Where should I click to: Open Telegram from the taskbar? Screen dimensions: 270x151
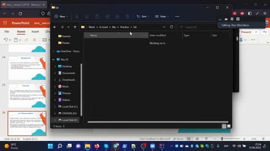coord(116,146)
